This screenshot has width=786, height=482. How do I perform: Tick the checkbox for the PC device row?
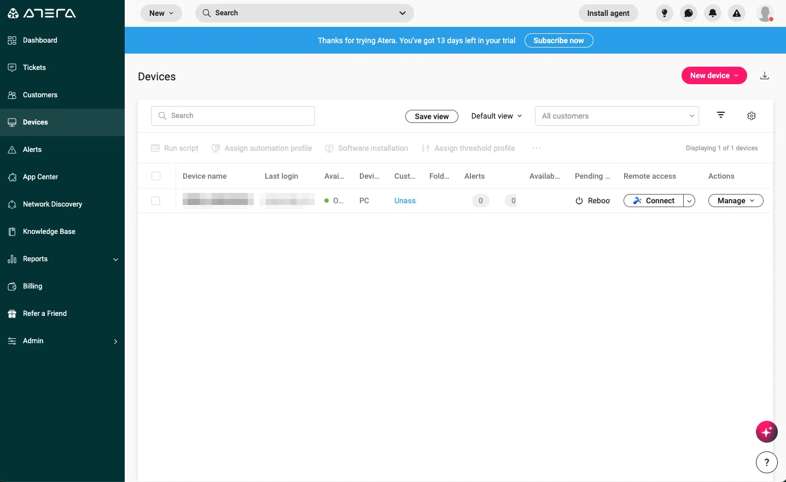tap(156, 201)
